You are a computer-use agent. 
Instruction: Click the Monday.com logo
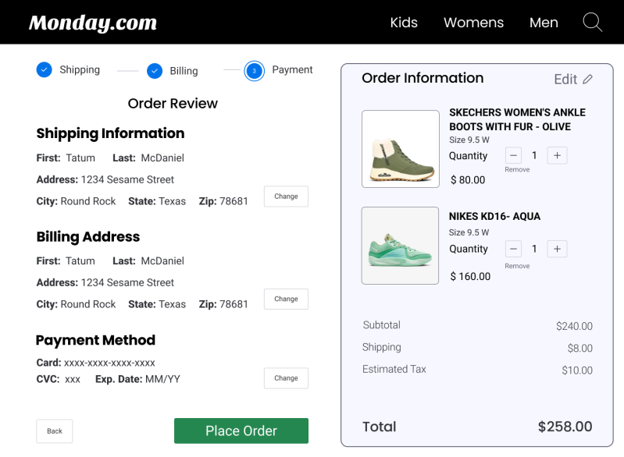pos(93,23)
